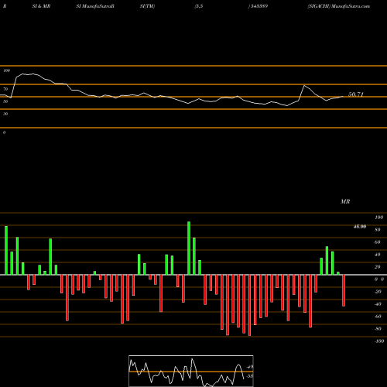Click the MR axis label -80
387x387 pixels.
click(x=378, y=329)
